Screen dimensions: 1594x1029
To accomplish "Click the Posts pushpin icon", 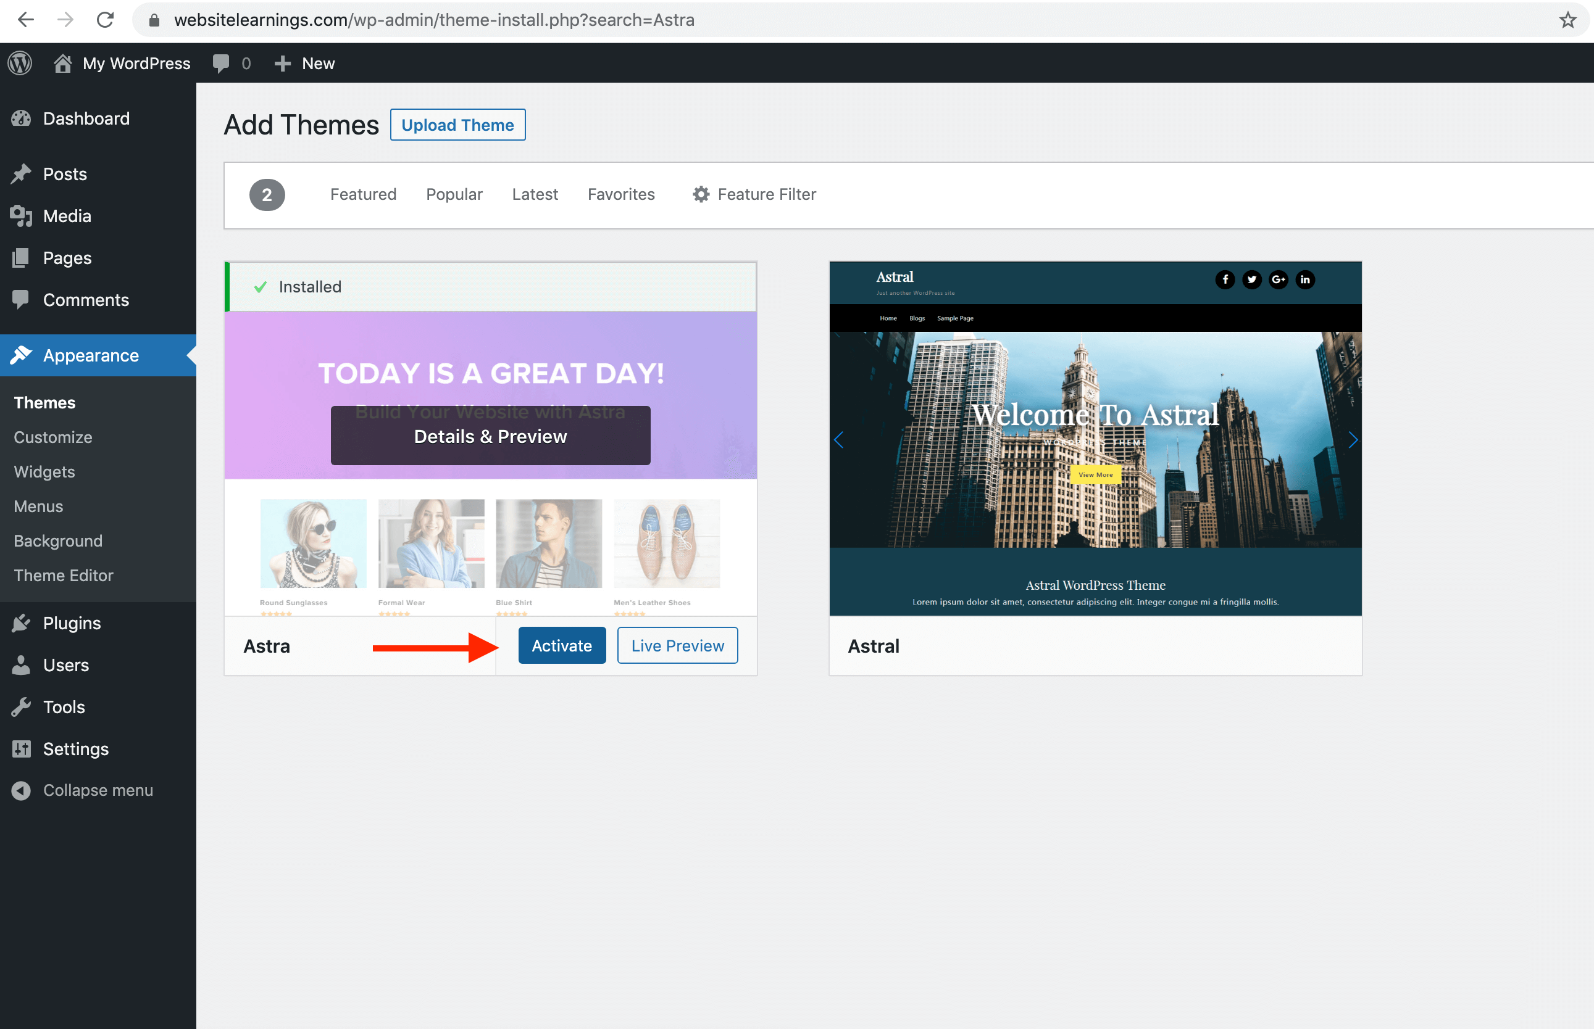I will pyautogui.click(x=21, y=174).
